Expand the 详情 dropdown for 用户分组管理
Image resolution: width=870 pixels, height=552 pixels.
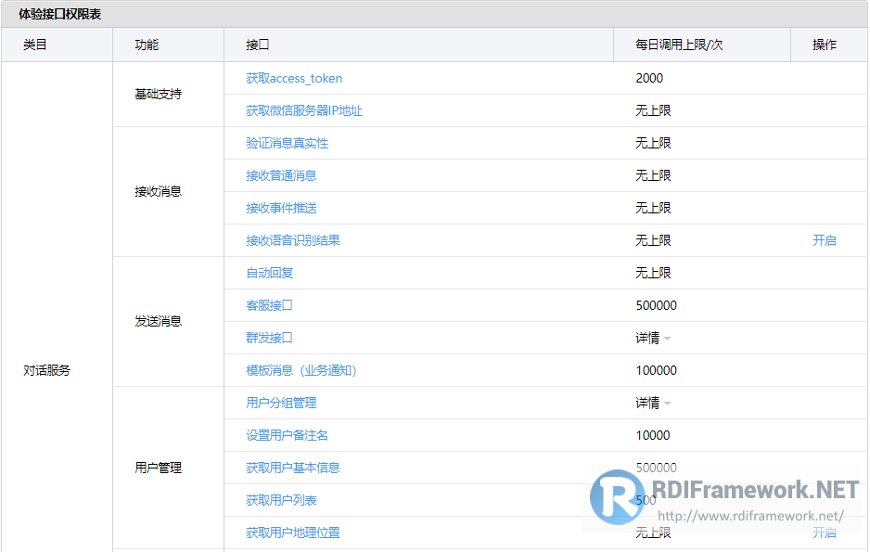[x=652, y=404]
